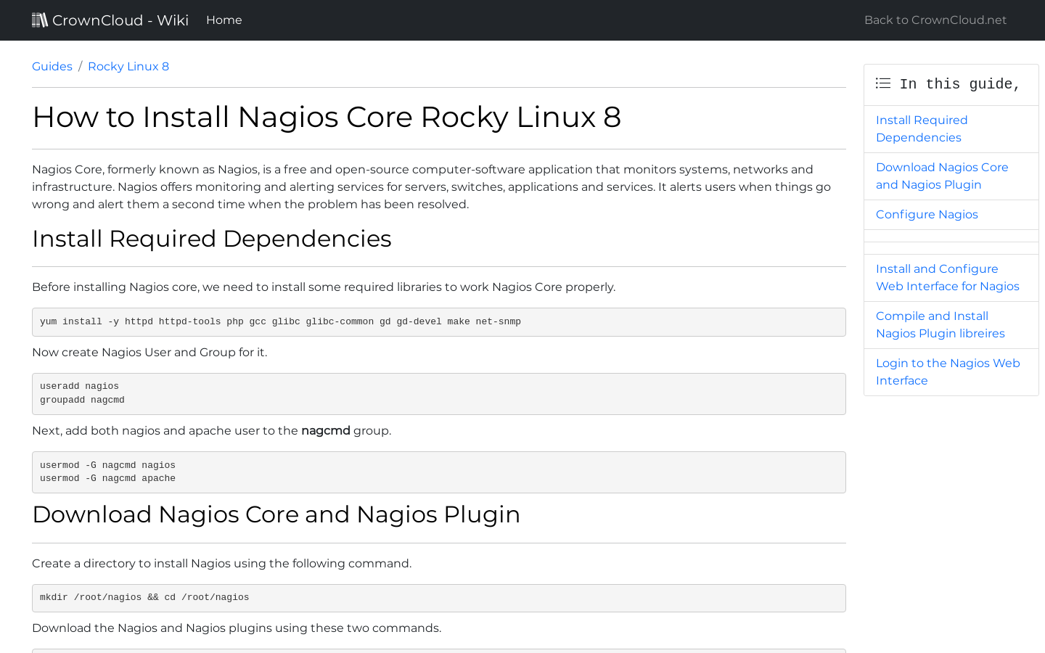Open "Login to the Nagios Web Interface"

pyautogui.click(x=948, y=371)
